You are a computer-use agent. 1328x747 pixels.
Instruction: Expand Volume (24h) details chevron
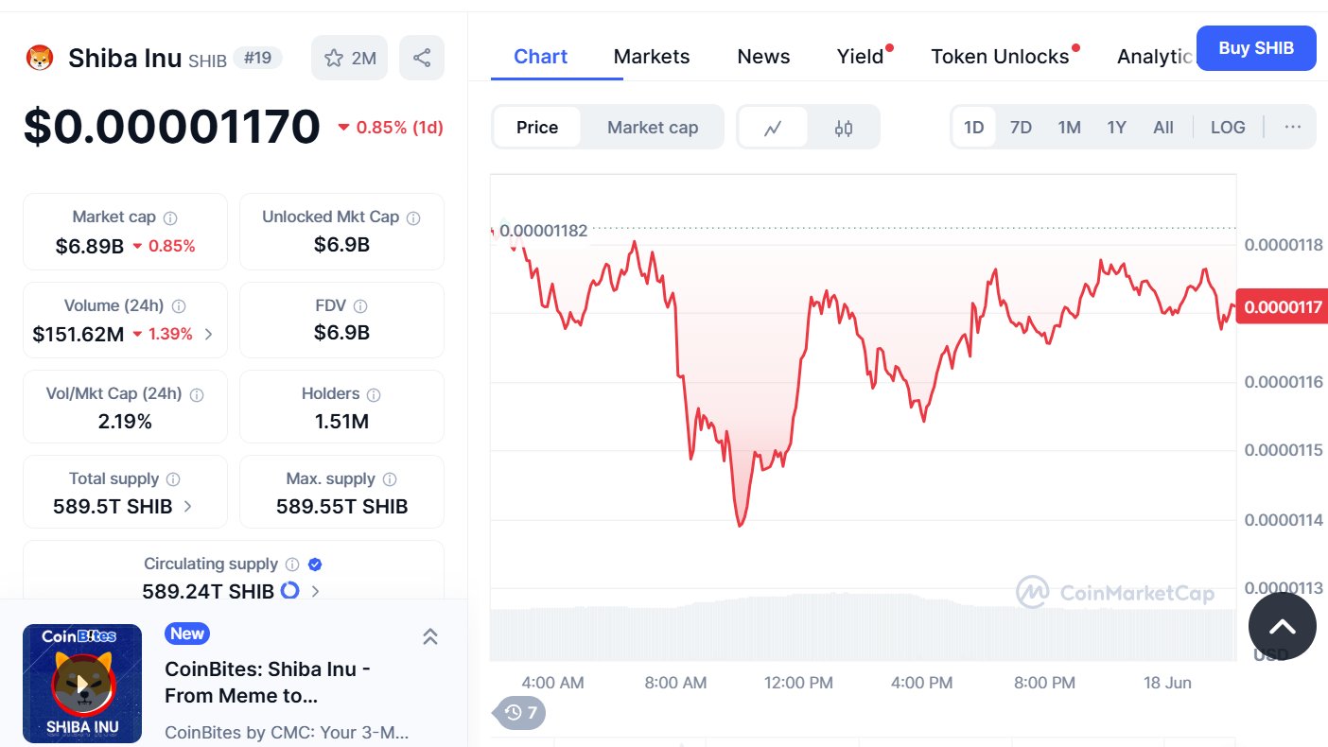coord(209,334)
